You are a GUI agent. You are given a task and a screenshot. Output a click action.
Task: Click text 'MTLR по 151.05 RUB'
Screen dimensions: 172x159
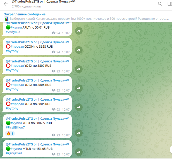click(x=38, y=149)
